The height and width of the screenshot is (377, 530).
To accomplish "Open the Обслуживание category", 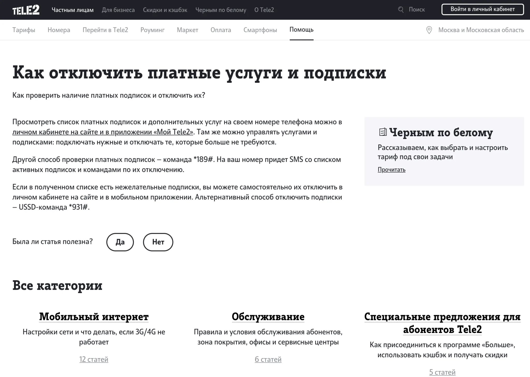I will 268,317.
